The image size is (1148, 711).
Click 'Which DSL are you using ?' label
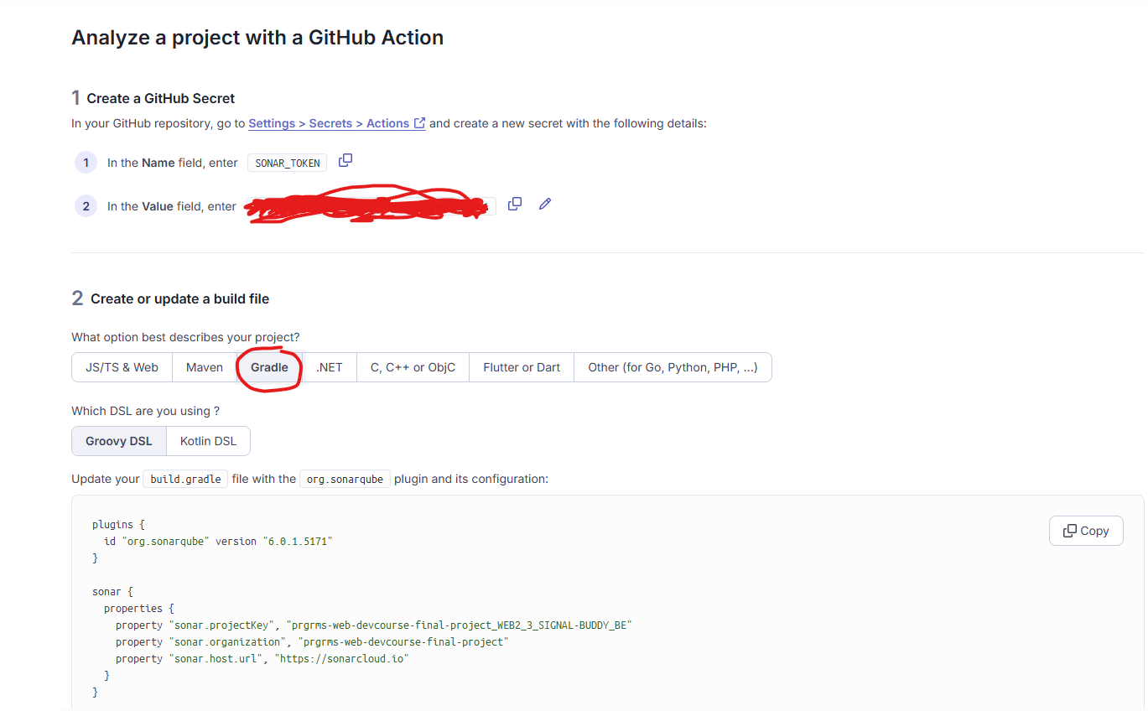coord(146,412)
